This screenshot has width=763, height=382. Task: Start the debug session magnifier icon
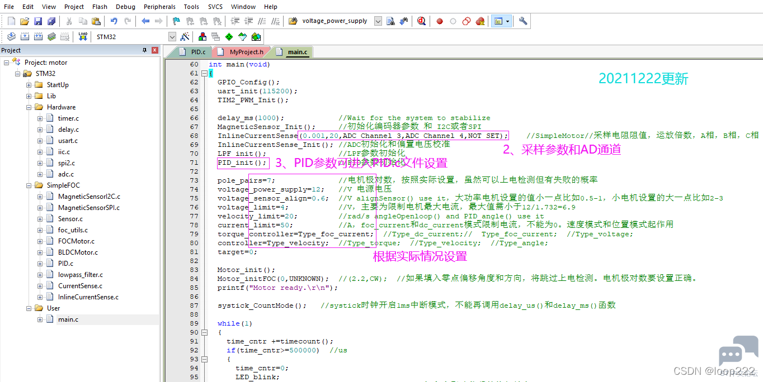421,21
